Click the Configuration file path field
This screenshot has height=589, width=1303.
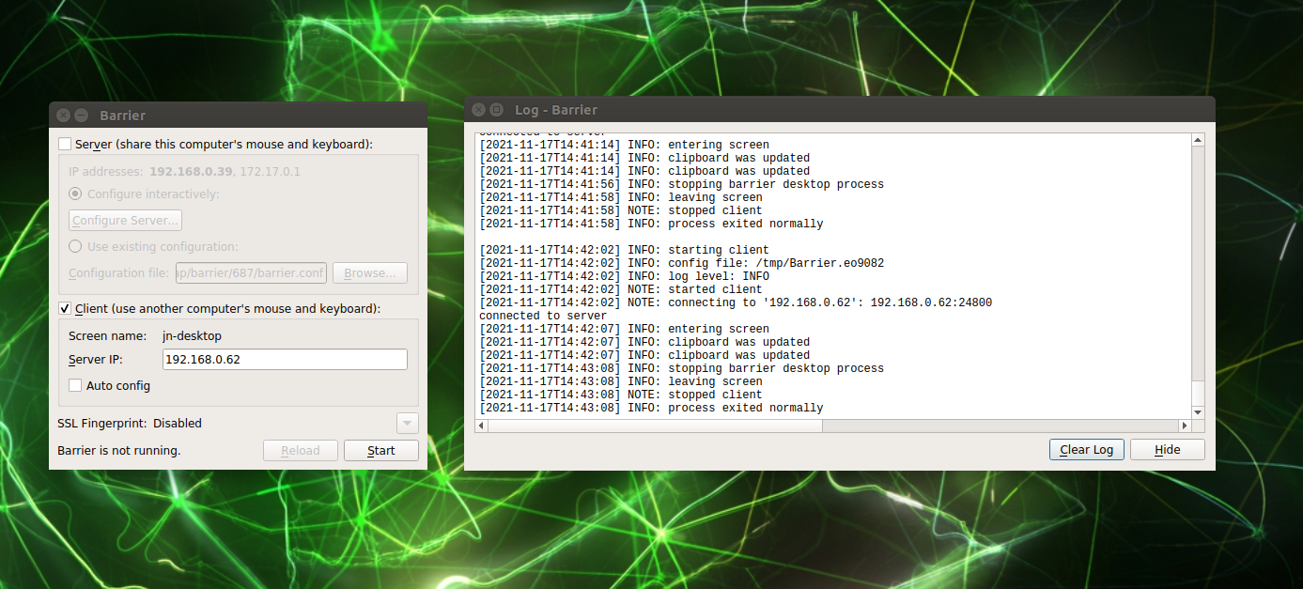[x=251, y=272]
